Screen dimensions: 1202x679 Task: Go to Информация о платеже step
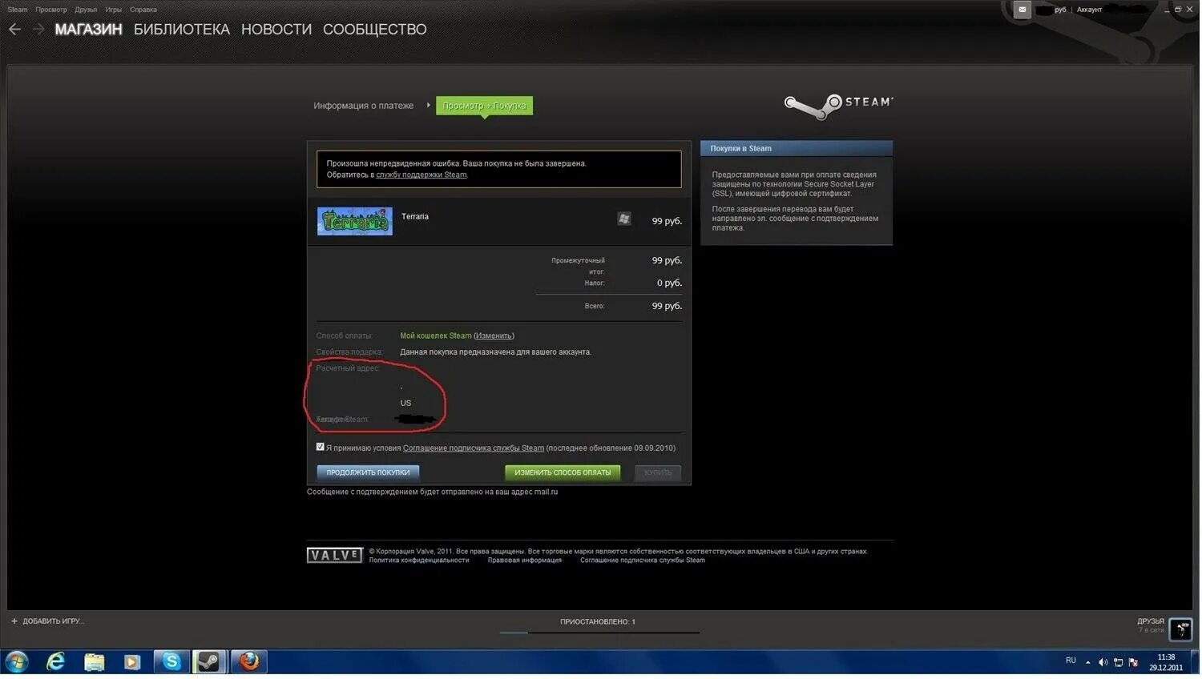click(364, 106)
